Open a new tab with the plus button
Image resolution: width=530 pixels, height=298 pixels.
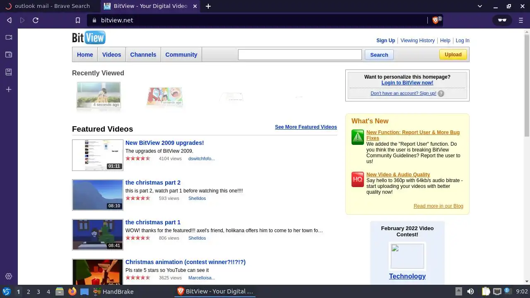(208, 6)
